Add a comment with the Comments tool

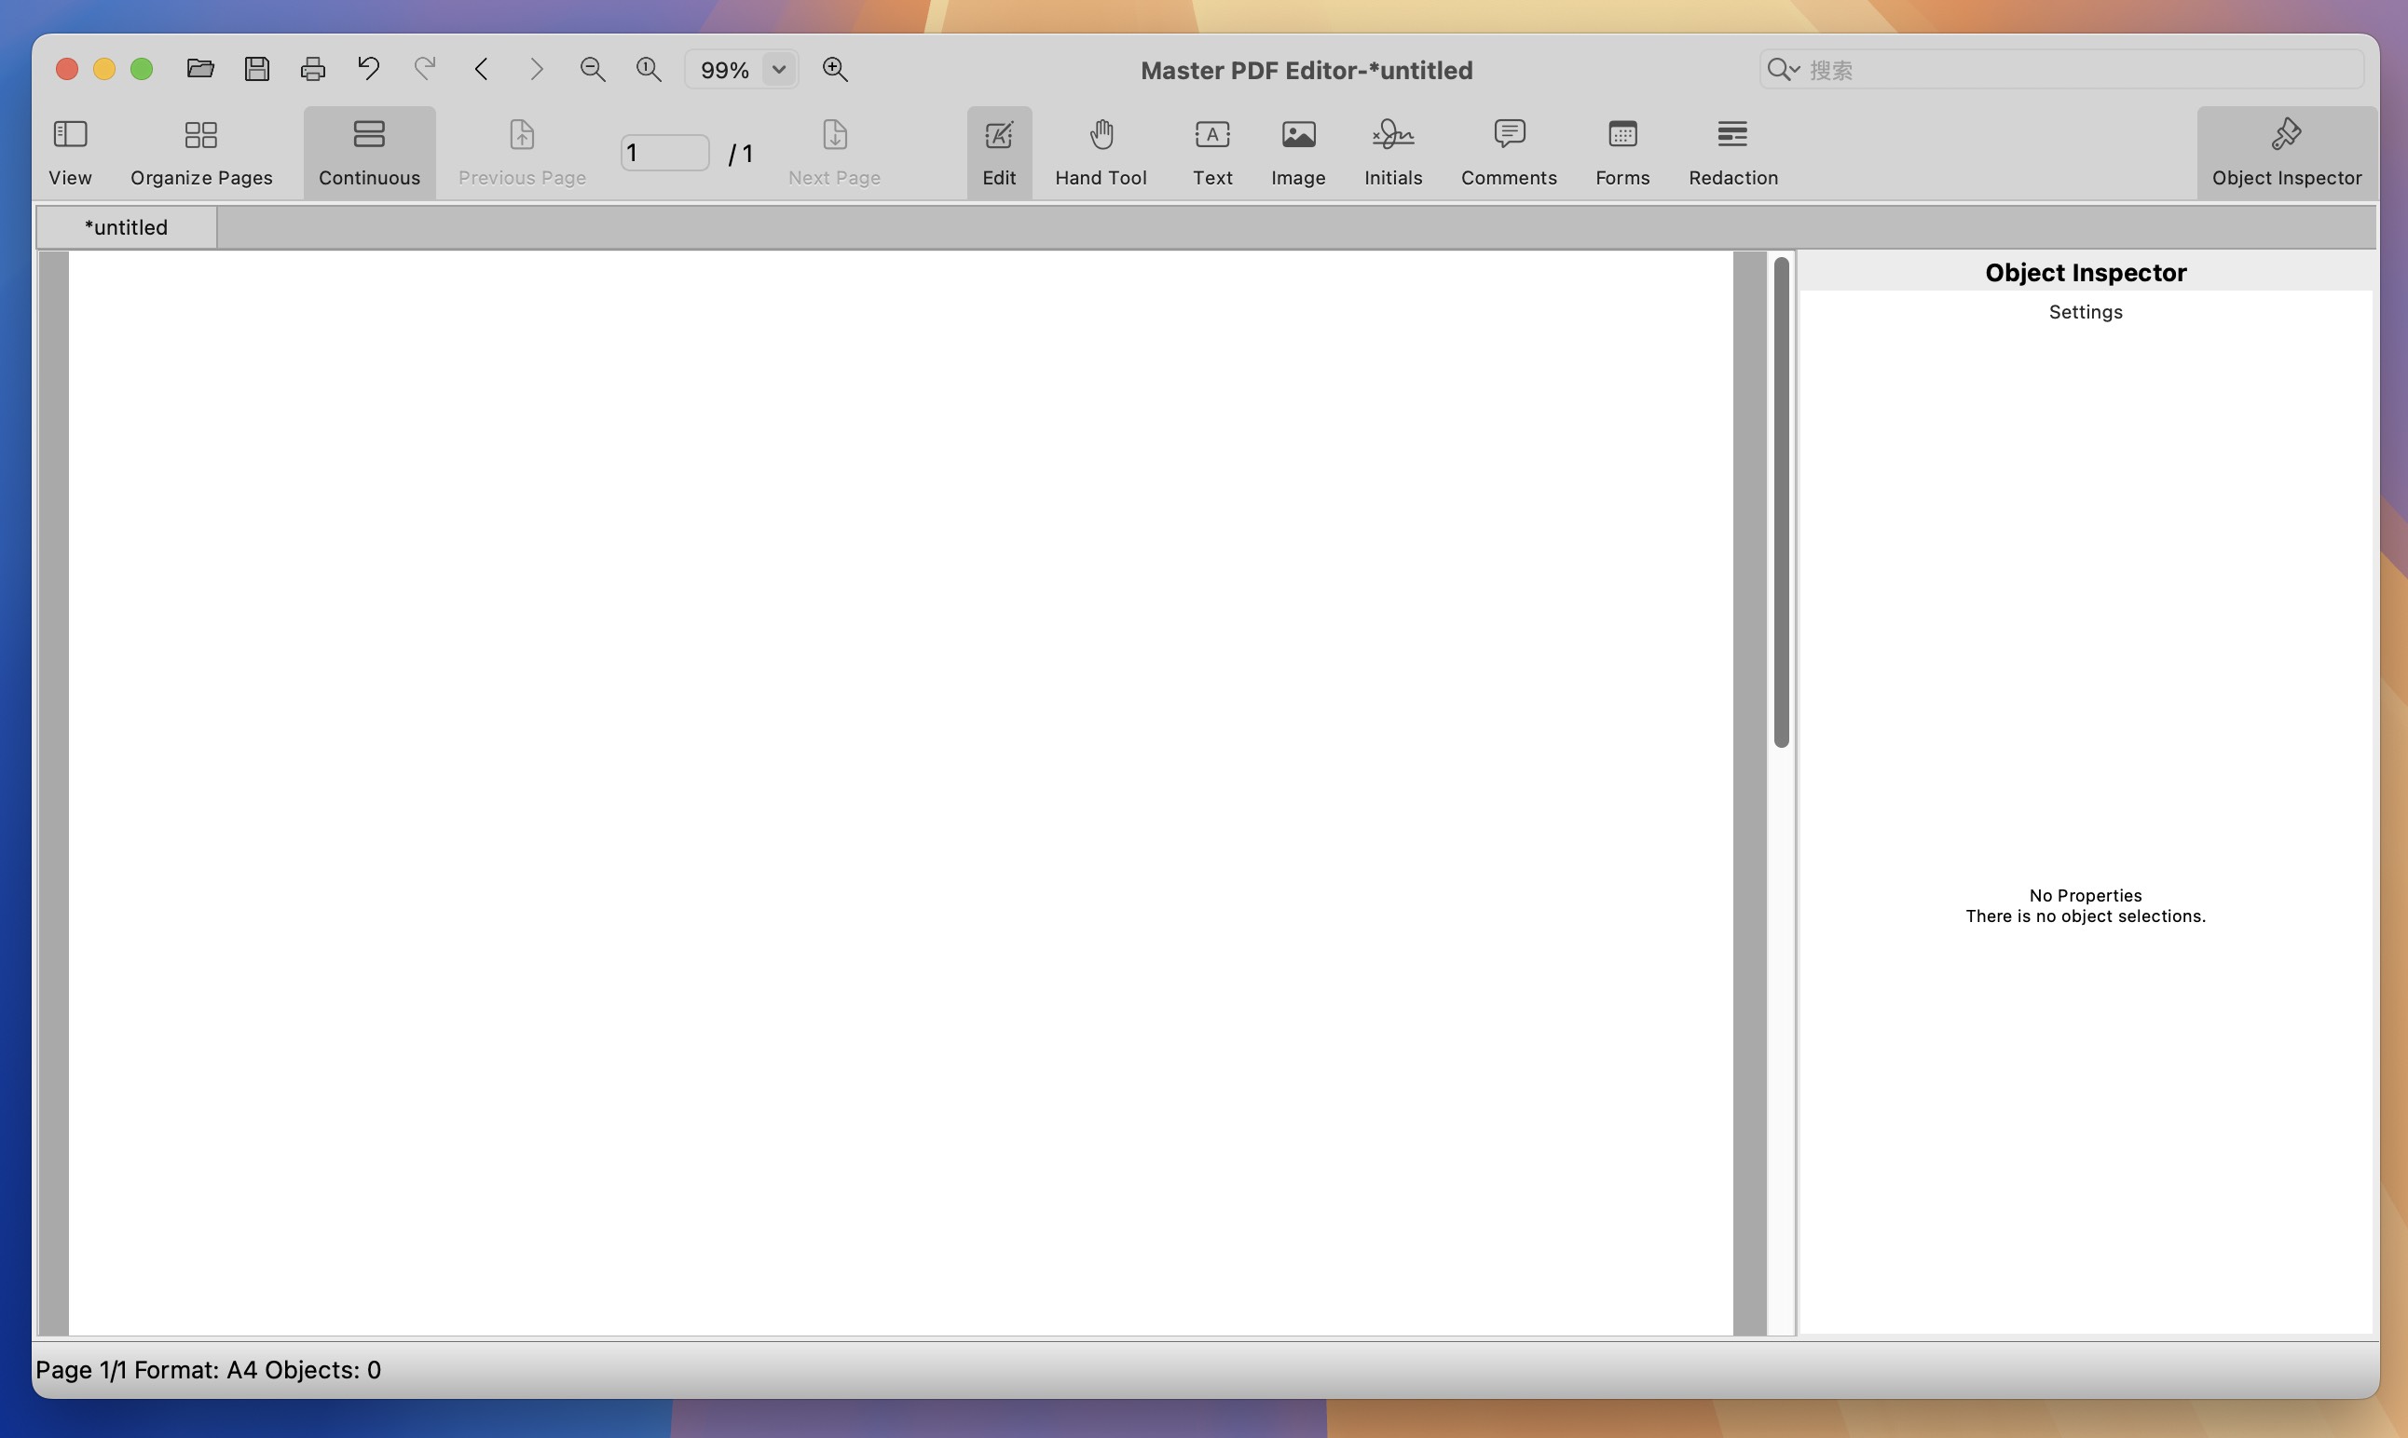click(1508, 151)
